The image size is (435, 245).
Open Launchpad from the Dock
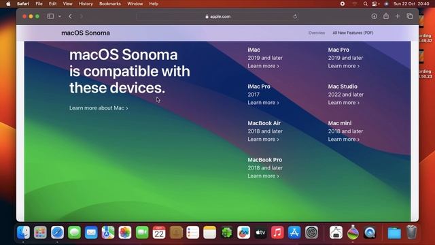tap(40, 232)
